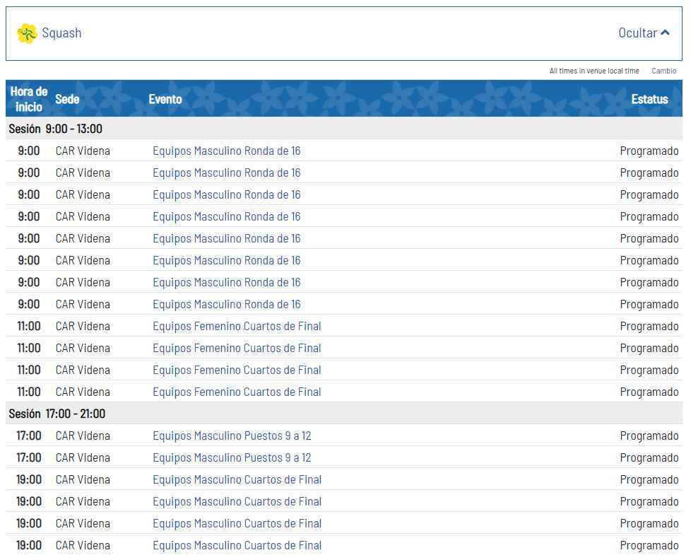Open the first Equipos Femenino Cuartos de Final
The height and width of the screenshot is (555, 691).
pyautogui.click(x=237, y=326)
